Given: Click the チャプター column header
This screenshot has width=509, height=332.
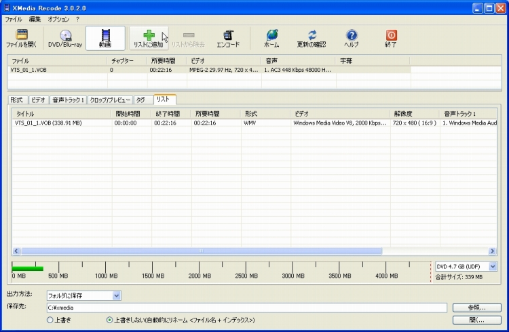Looking at the screenshot, I should click(127, 60).
